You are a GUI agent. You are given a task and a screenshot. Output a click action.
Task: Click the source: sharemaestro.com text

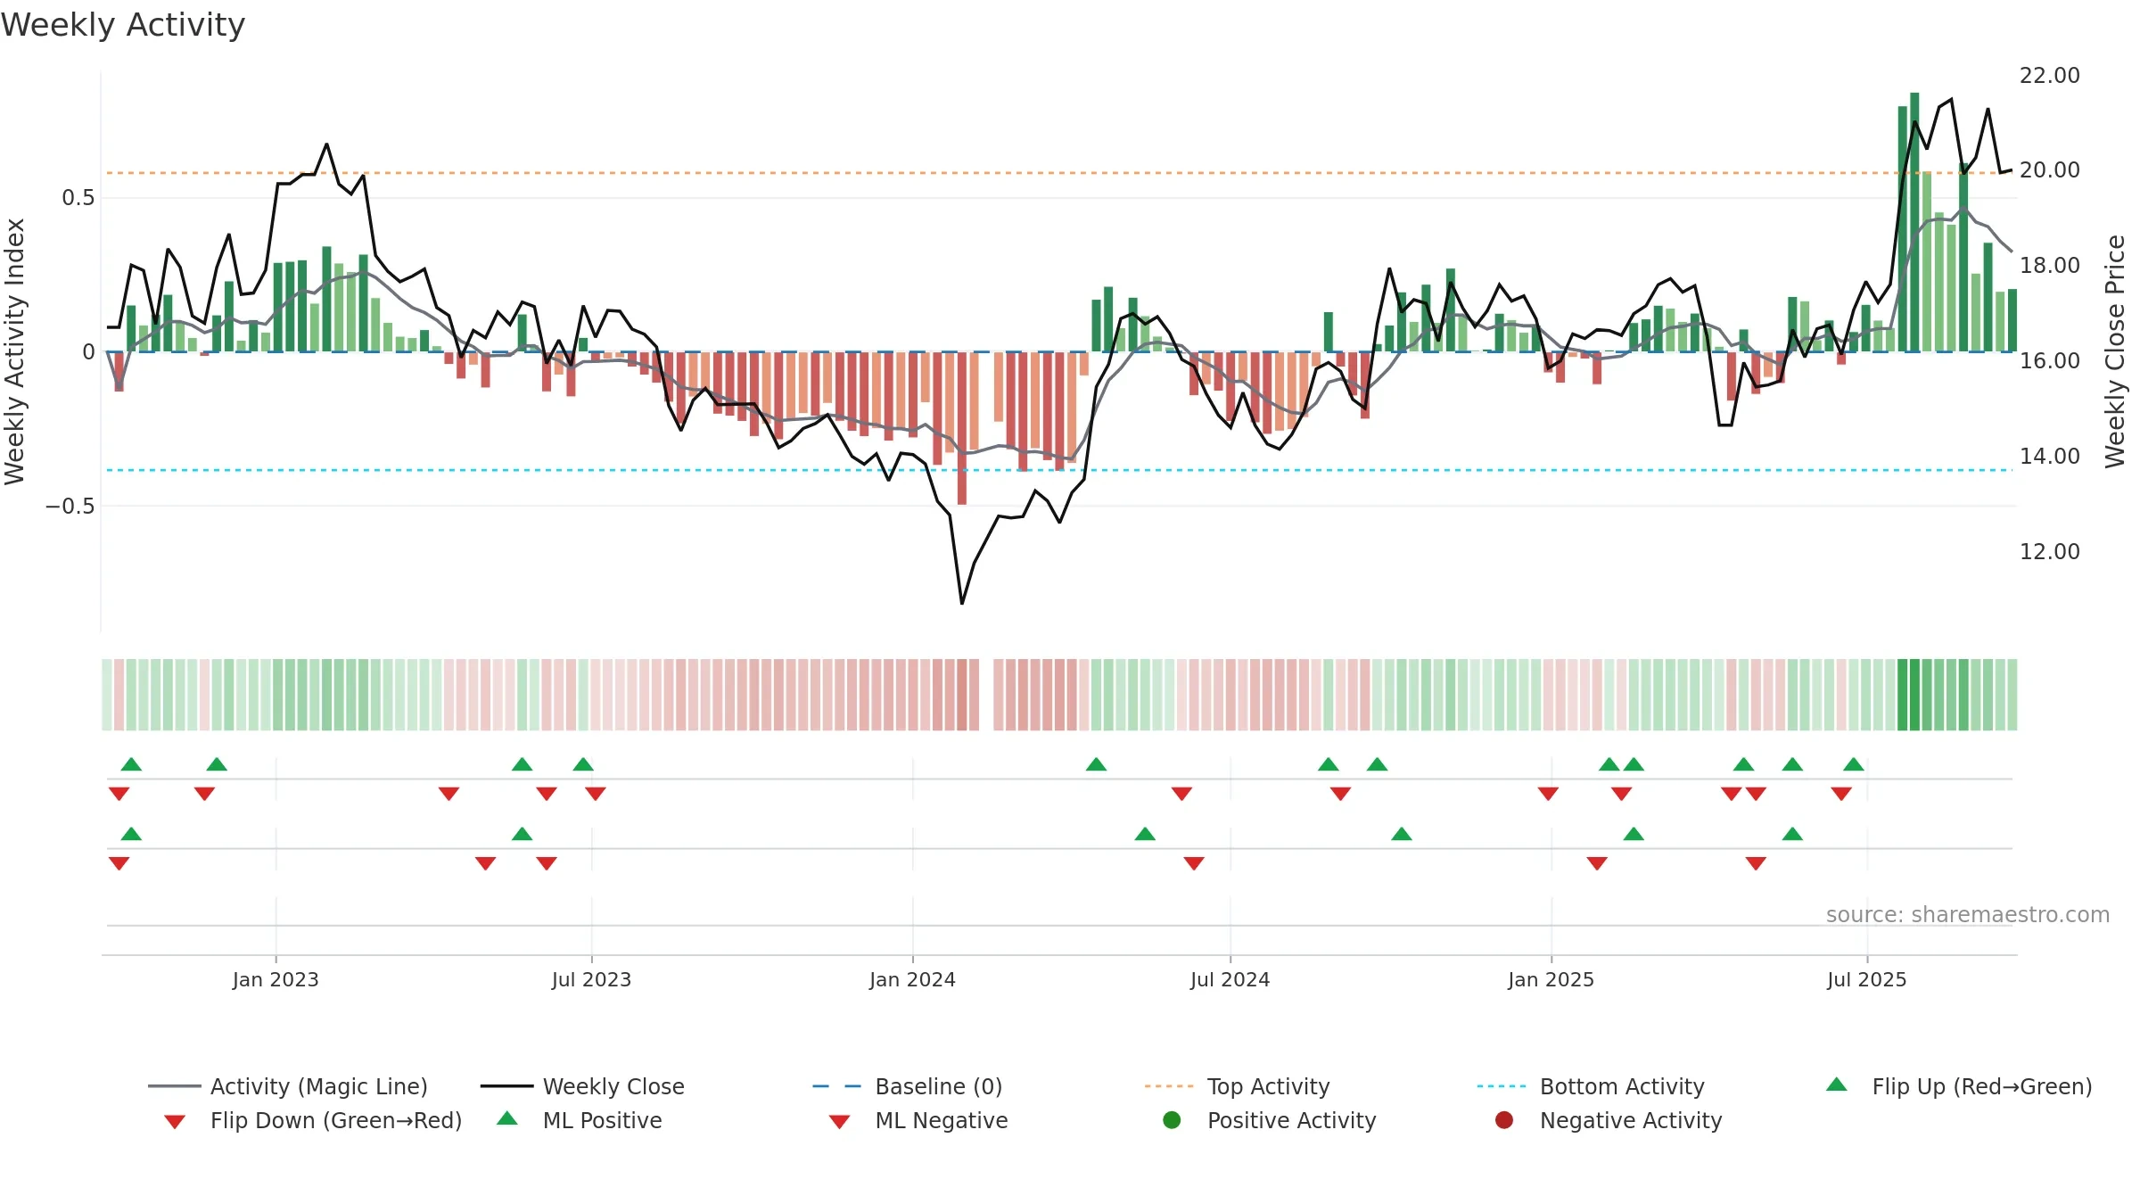(1968, 914)
